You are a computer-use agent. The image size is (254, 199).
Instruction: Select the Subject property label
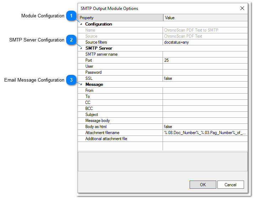[x=92, y=115]
